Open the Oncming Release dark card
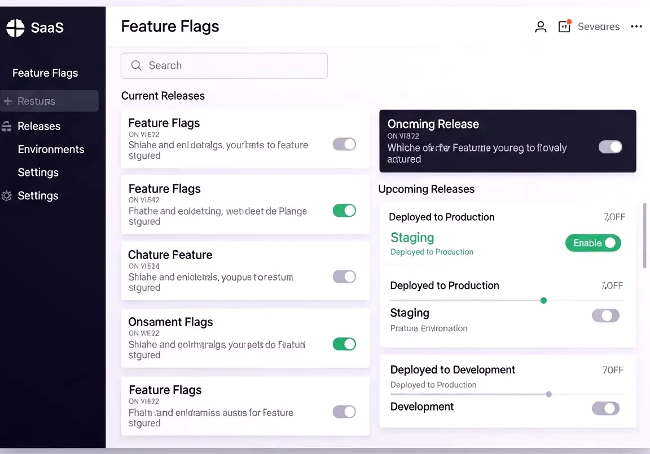The width and height of the screenshot is (650, 454). pyautogui.click(x=507, y=141)
